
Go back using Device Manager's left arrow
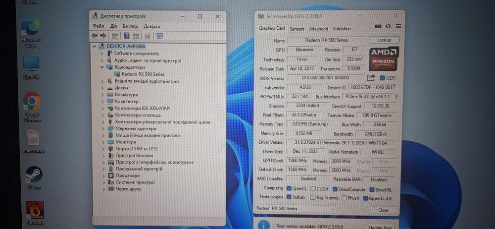94,36
